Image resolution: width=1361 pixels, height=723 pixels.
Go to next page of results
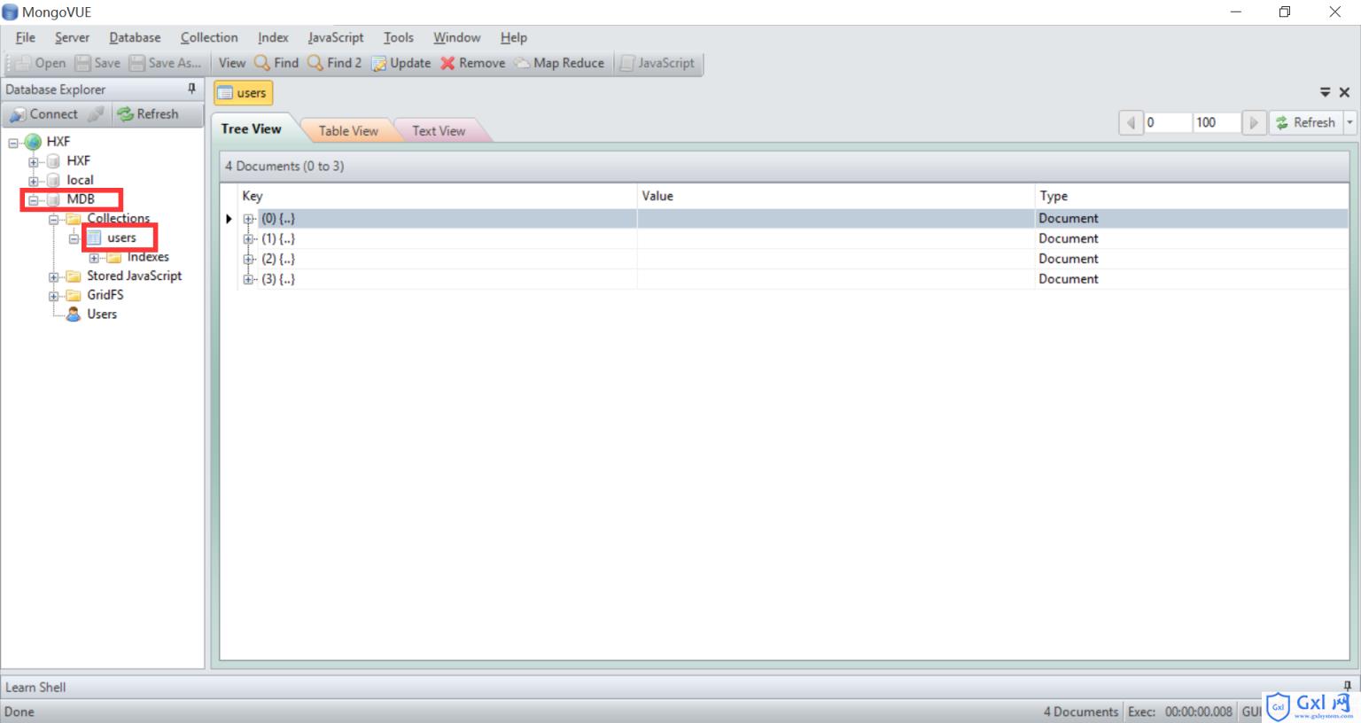tap(1253, 122)
